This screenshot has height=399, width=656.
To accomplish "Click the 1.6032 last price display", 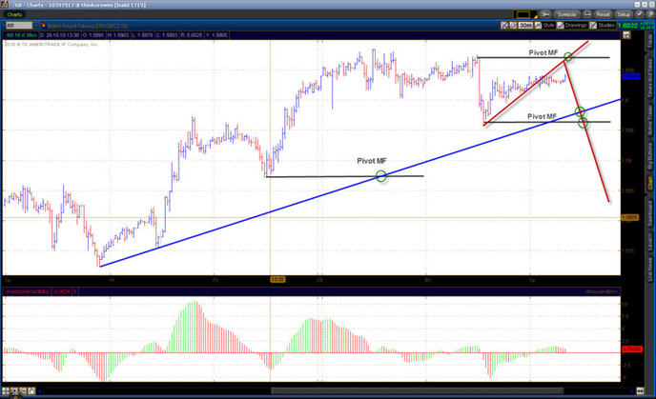I will pyautogui.click(x=627, y=26).
